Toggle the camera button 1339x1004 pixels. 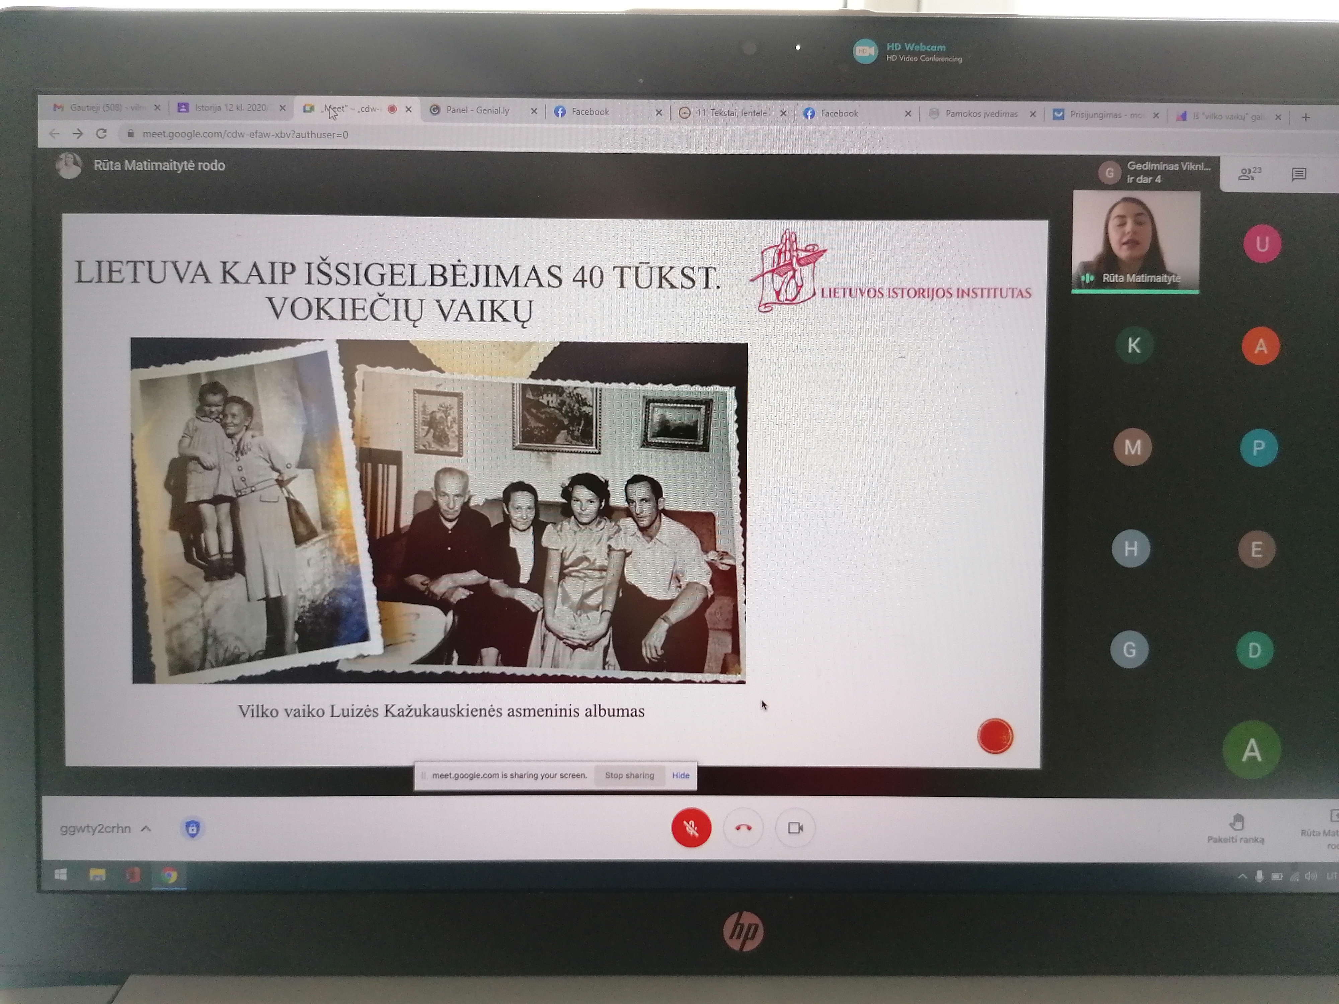click(x=795, y=827)
